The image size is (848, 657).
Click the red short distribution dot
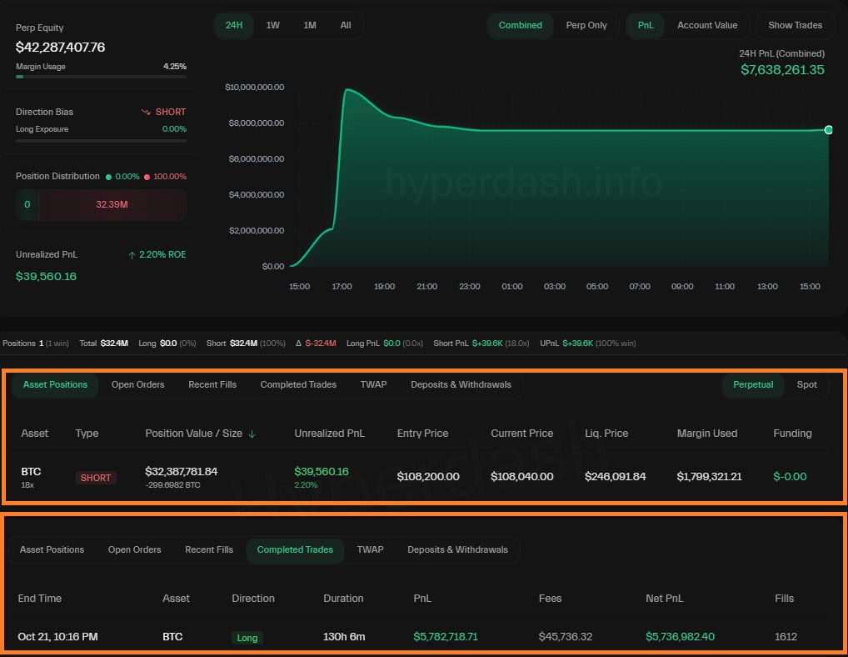[147, 177]
